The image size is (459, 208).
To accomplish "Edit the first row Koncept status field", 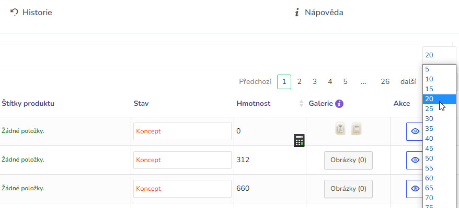I will (182, 131).
